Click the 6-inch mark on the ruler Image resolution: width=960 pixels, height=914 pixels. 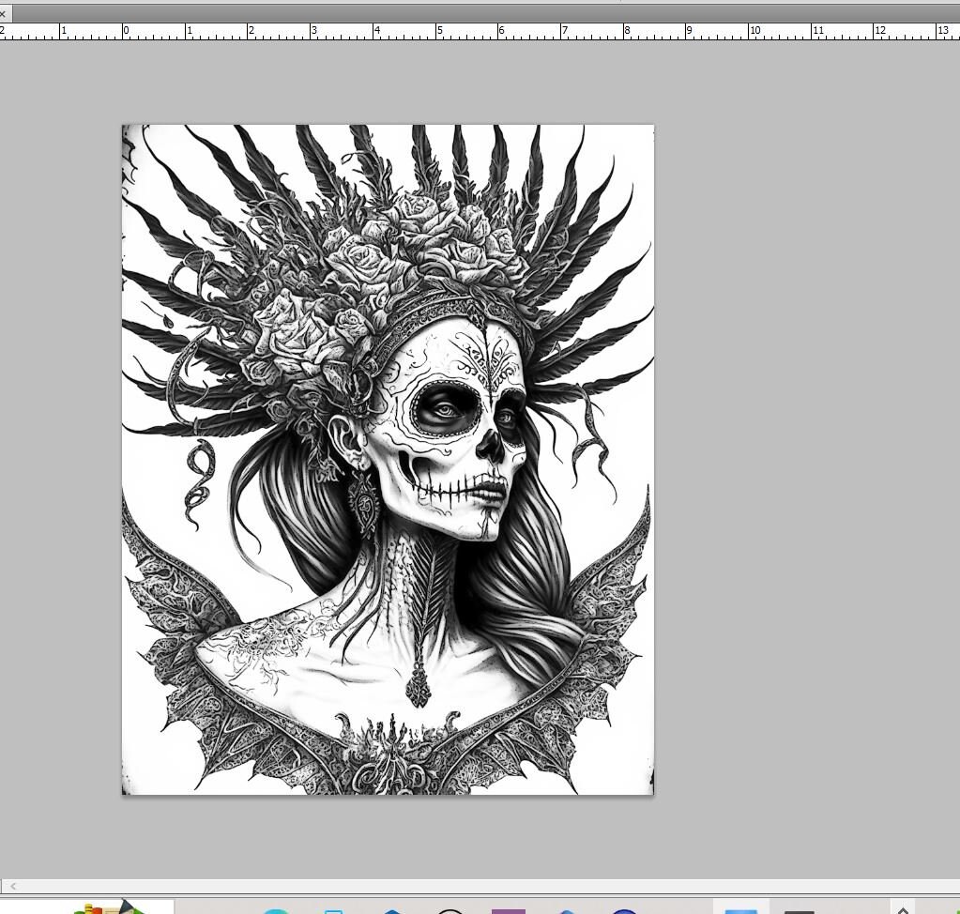[501, 30]
